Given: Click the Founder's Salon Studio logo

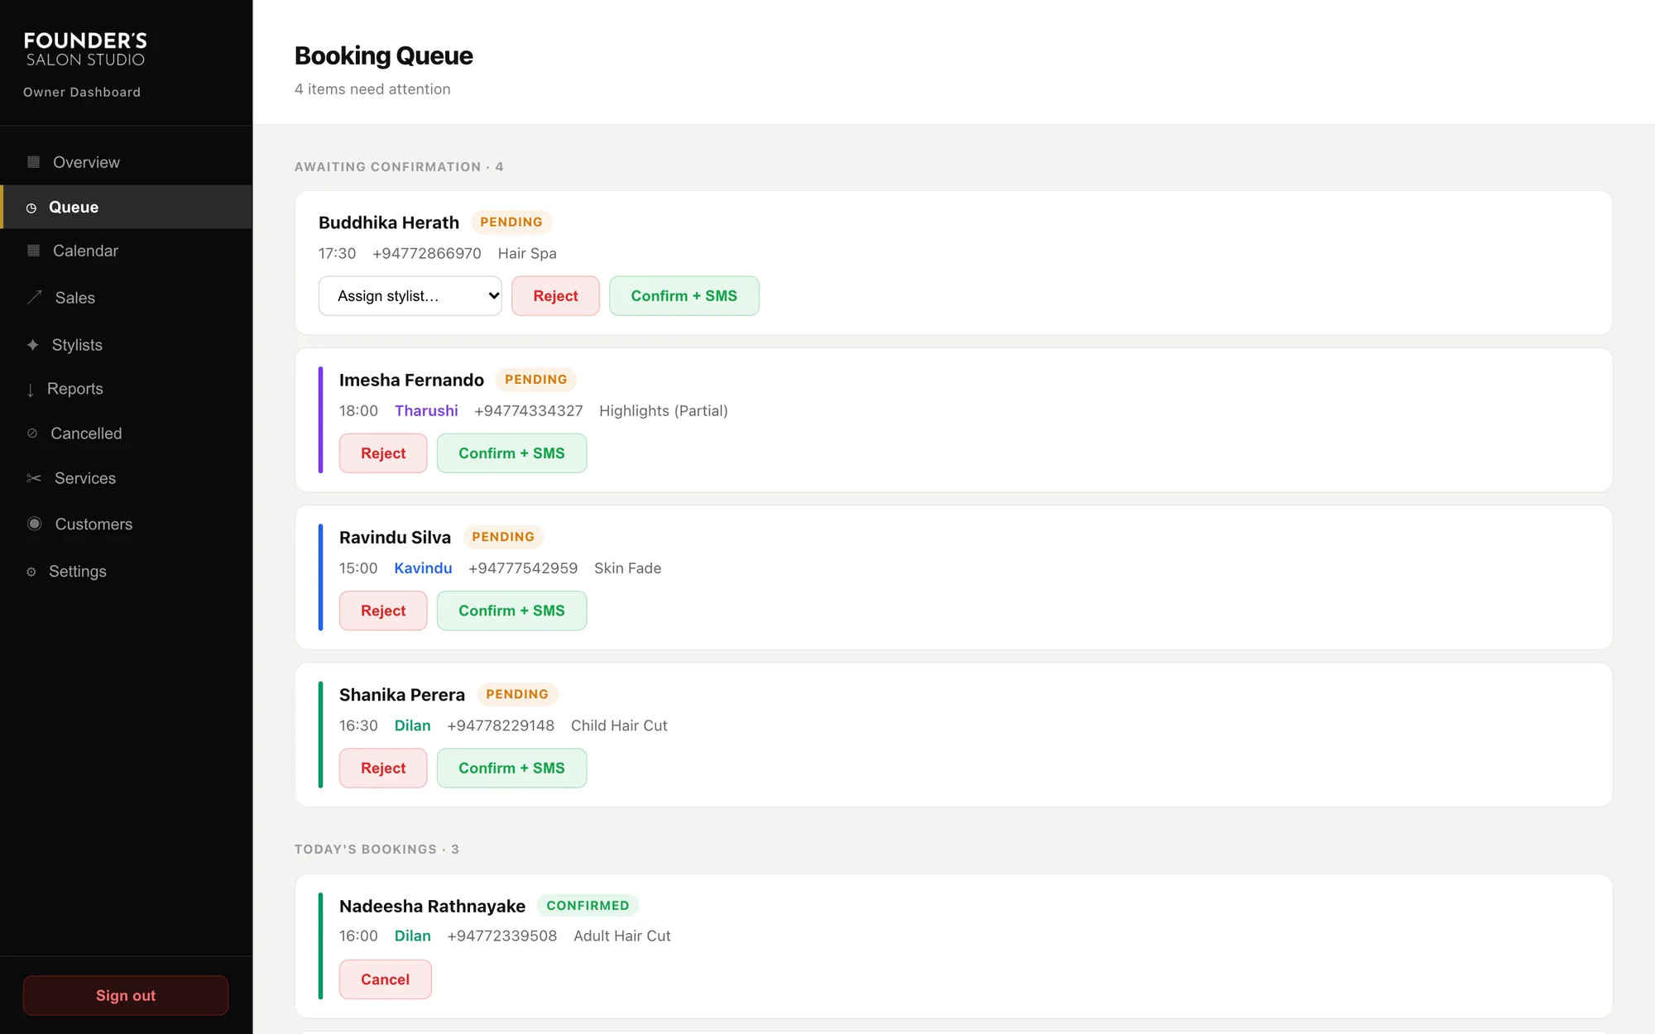Looking at the screenshot, I should click(85, 50).
